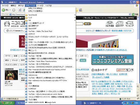Viewport: 140px width, 105px height.
Task: Select the R-18 category tab
Action: pyautogui.click(x=83, y=60)
